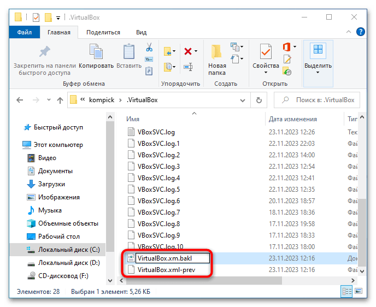Switch to the Поделиться tab
376x307 pixels.
pyautogui.click(x=103, y=32)
